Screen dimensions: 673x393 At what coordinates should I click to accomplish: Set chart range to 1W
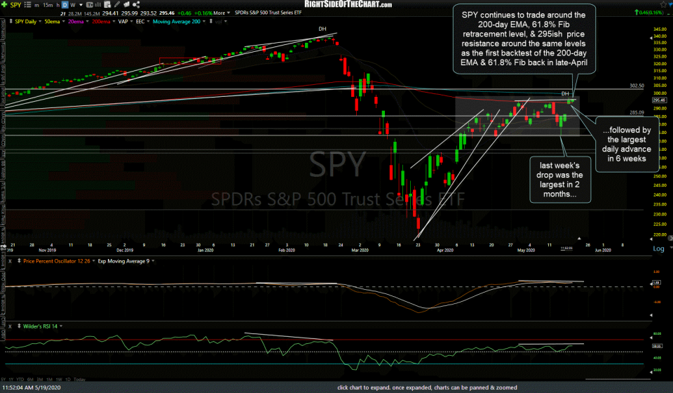(x=59, y=380)
